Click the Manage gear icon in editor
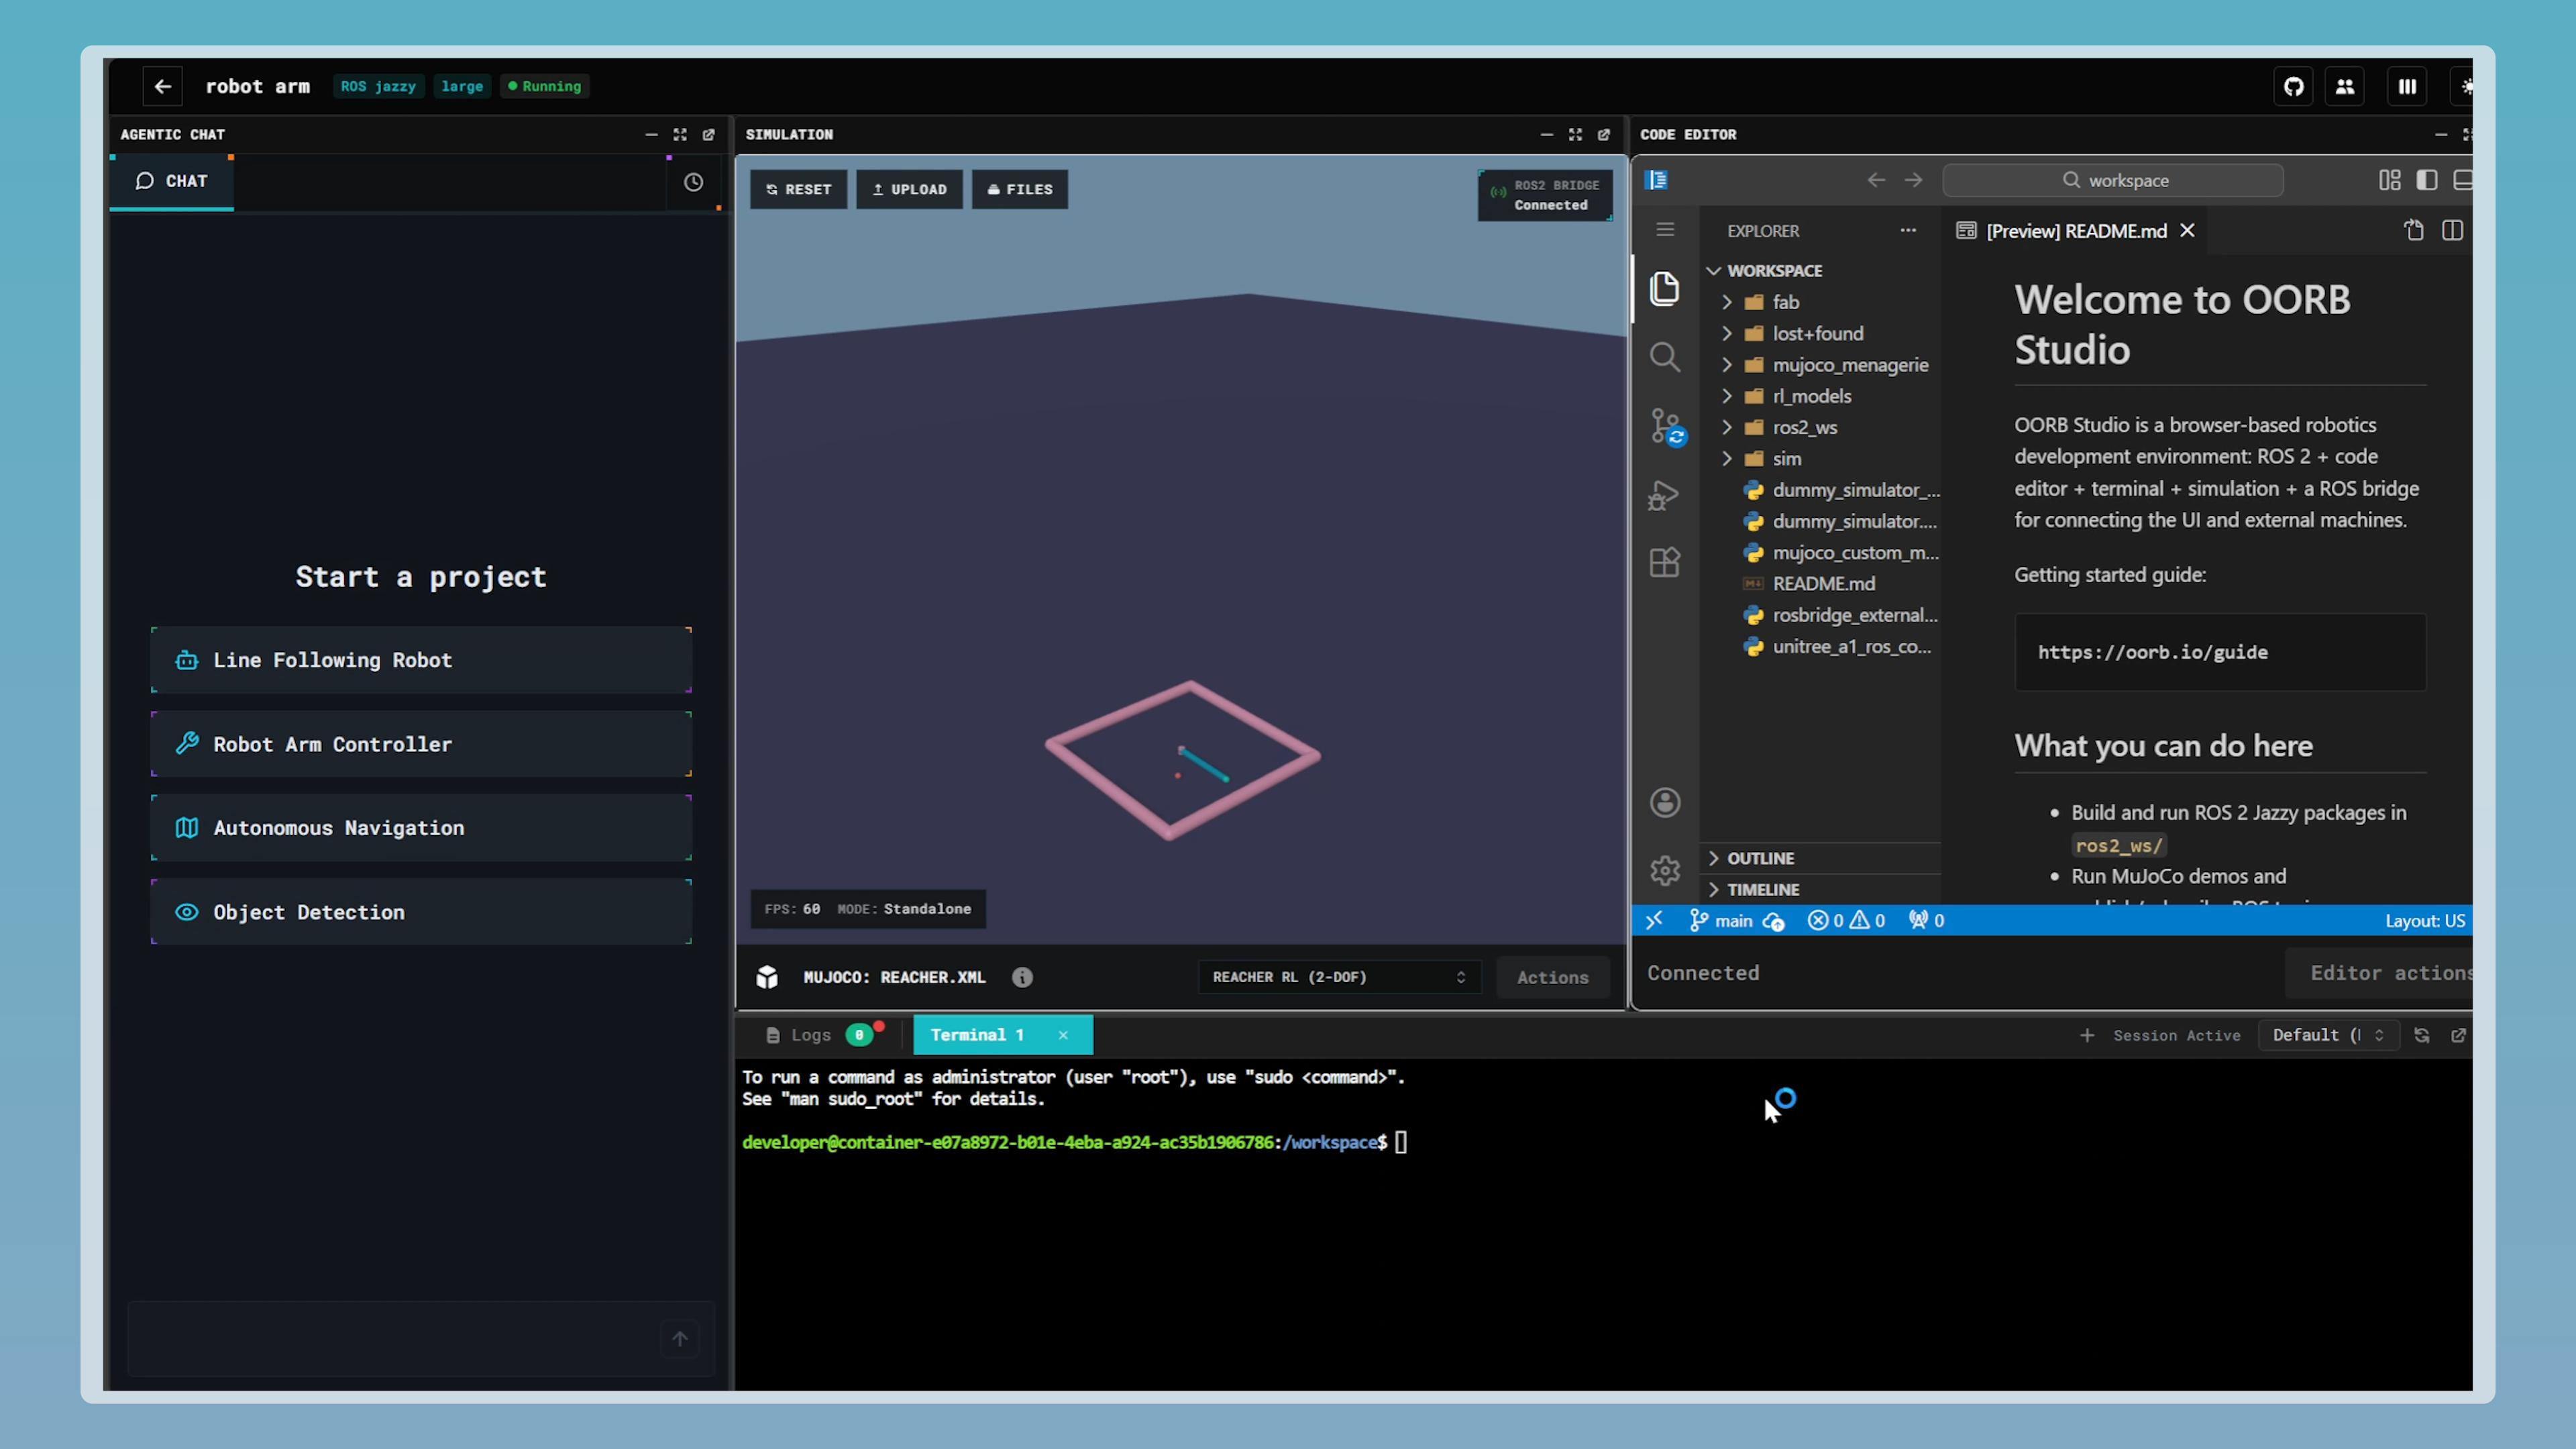This screenshot has width=2576, height=1449. (x=1665, y=870)
